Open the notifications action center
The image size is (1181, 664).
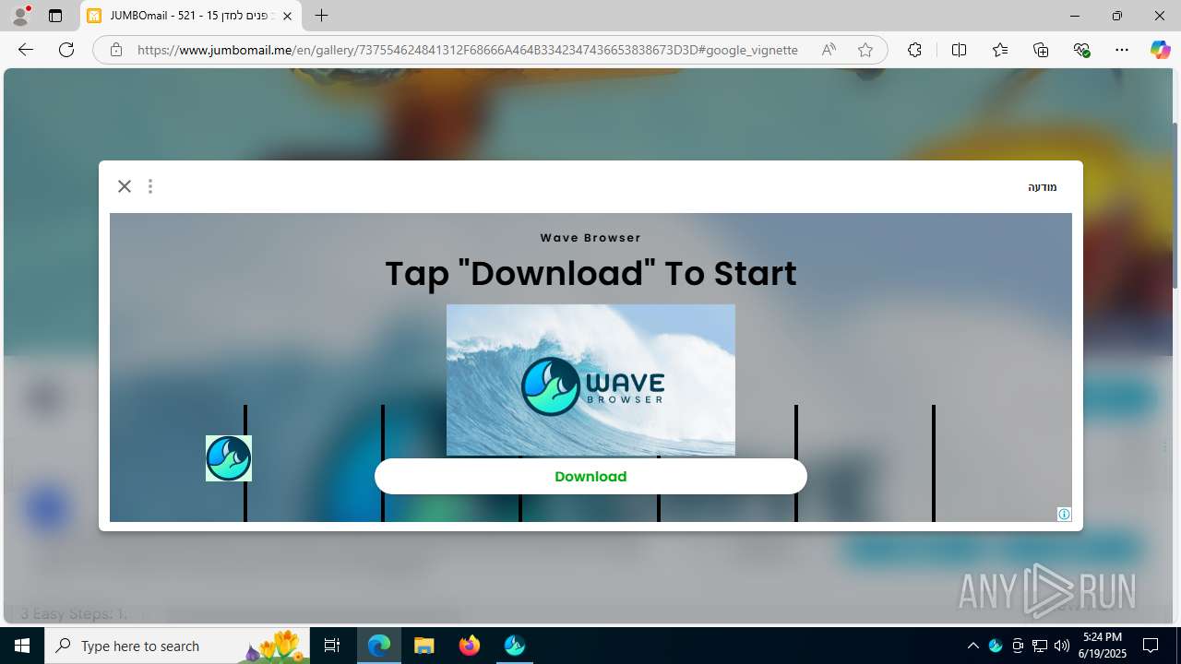coord(1151,646)
